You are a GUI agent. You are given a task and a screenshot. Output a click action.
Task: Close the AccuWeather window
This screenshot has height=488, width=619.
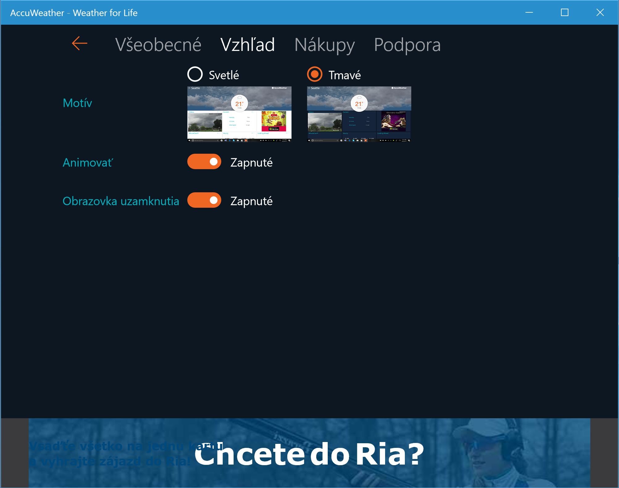[x=600, y=12]
